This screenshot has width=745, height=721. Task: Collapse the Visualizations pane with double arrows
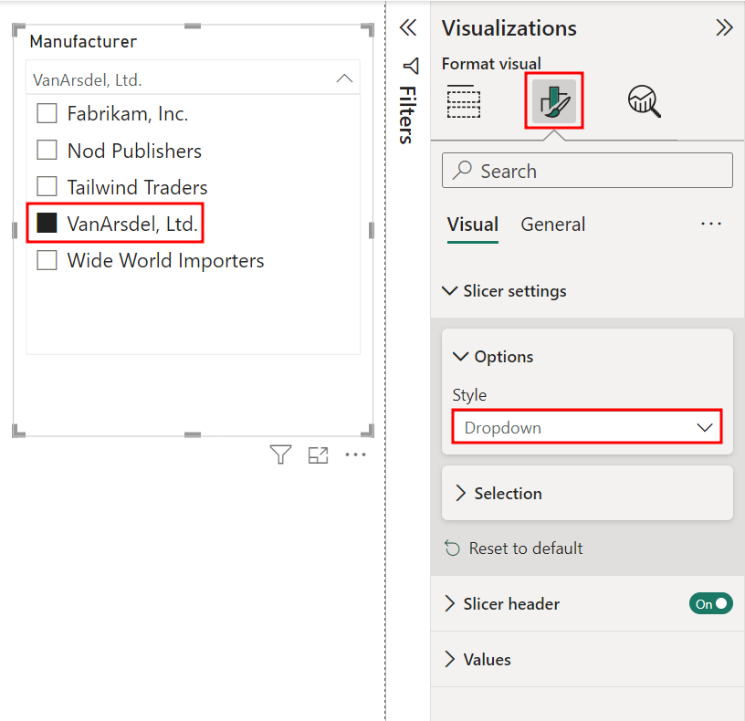pos(724,27)
